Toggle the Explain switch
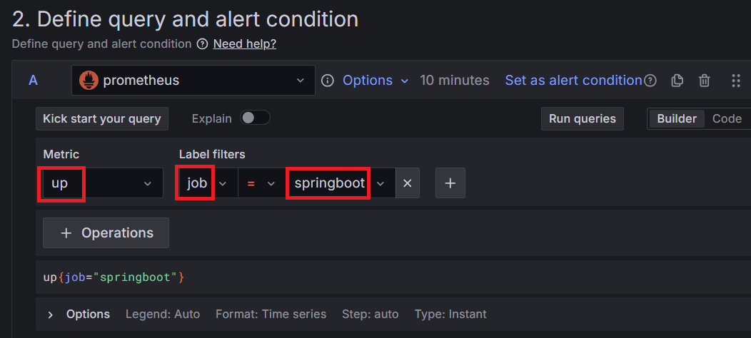 [x=256, y=118]
